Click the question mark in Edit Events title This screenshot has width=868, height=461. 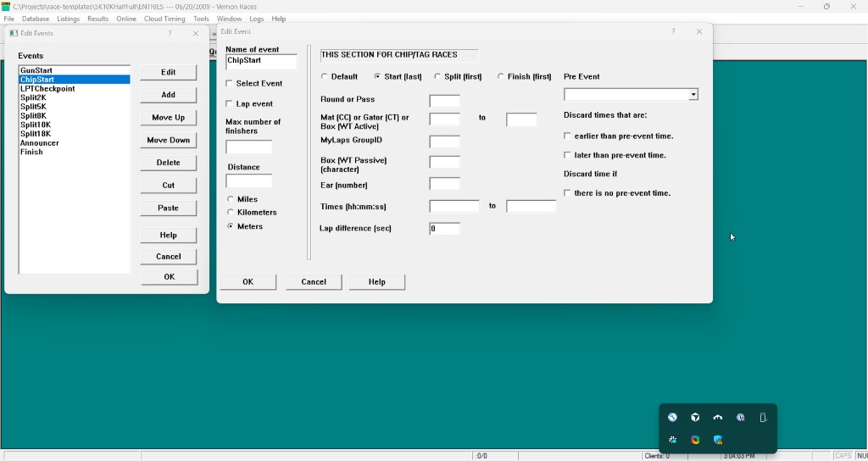click(170, 33)
